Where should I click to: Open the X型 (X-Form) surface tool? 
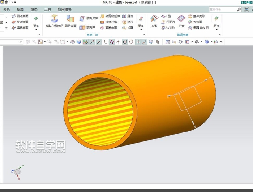pos(154,21)
